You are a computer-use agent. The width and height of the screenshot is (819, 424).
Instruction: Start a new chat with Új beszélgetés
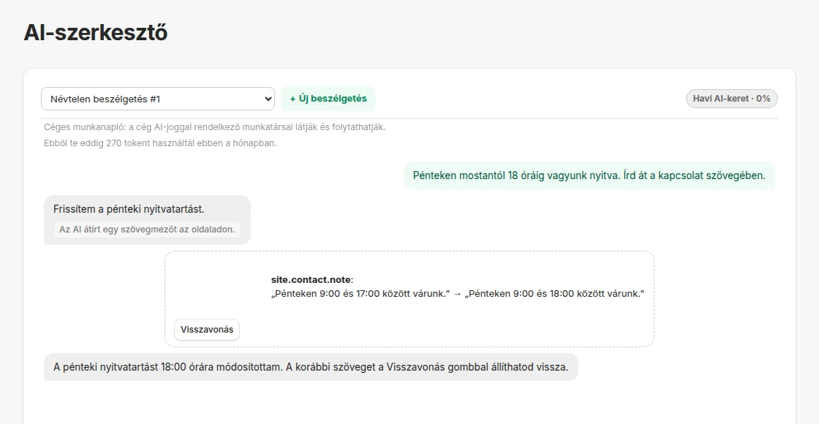(x=328, y=99)
